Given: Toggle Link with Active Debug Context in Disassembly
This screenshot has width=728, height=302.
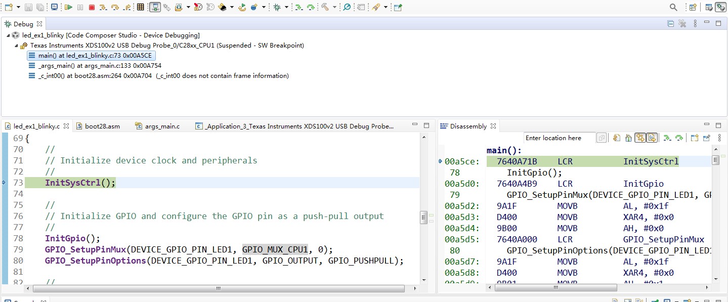Looking at the screenshot, I should [x=640, y=138].
